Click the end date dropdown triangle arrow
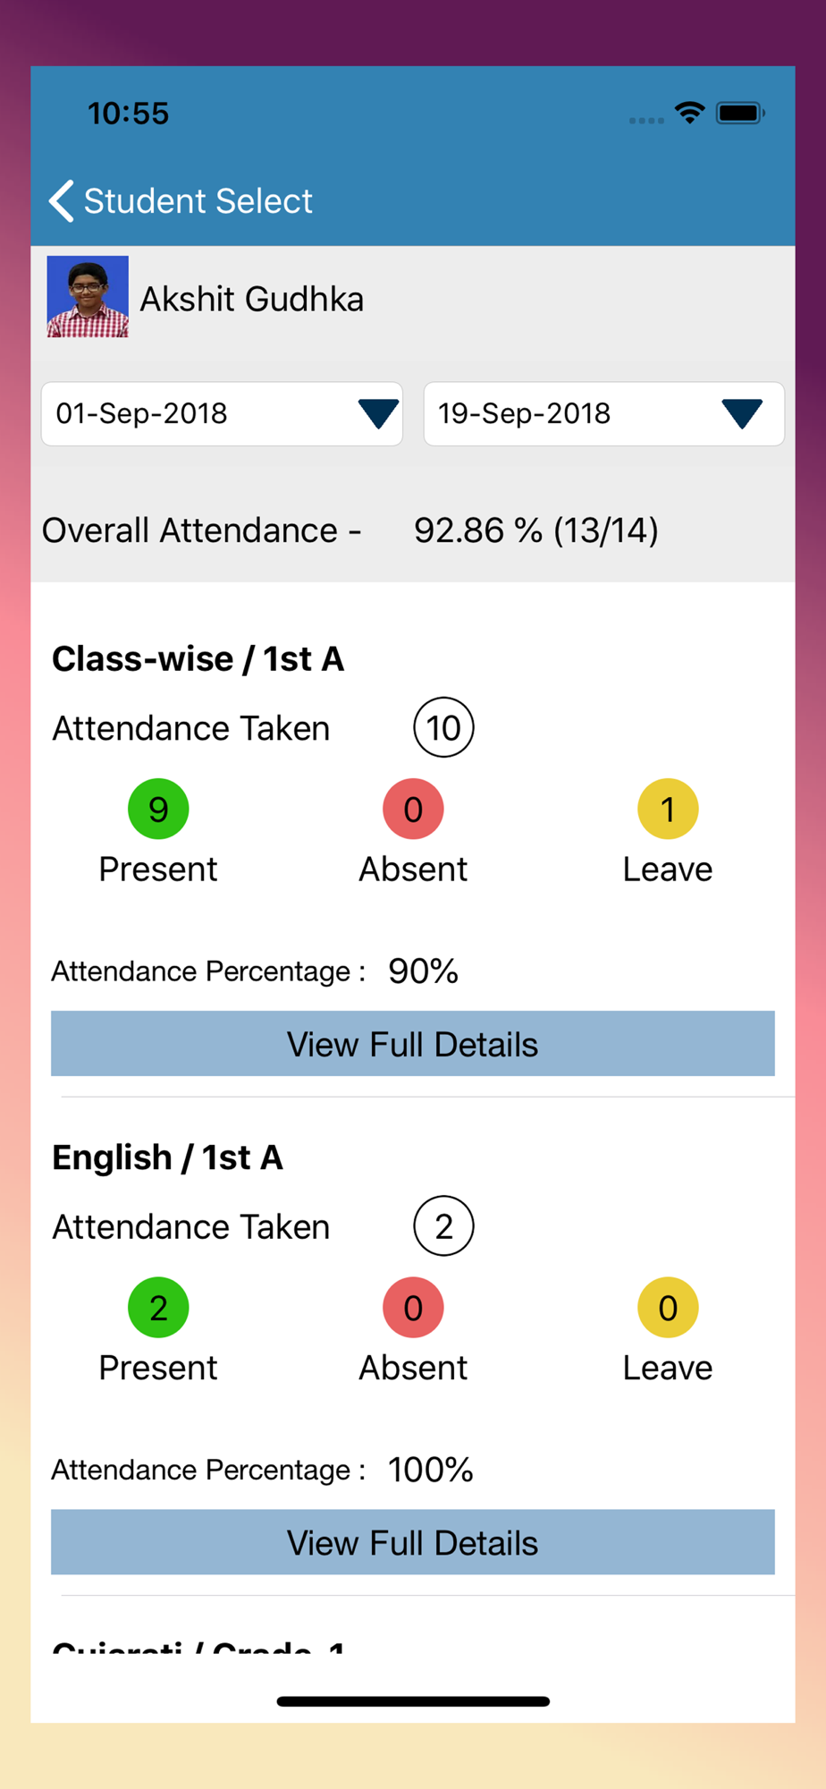This screenshot has height=1789, width=826. pos(742,414)
